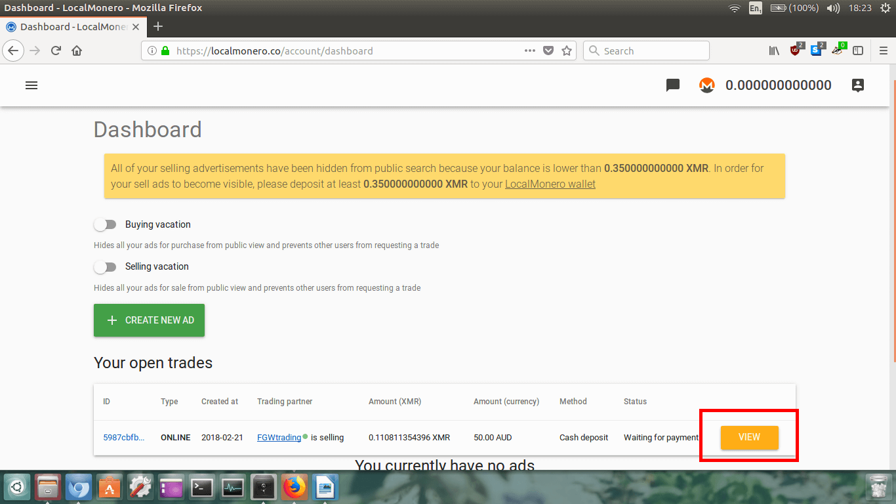The image size is (896, 504).
Task: Open a new browser tab
Action: click(x=157, y=27)
